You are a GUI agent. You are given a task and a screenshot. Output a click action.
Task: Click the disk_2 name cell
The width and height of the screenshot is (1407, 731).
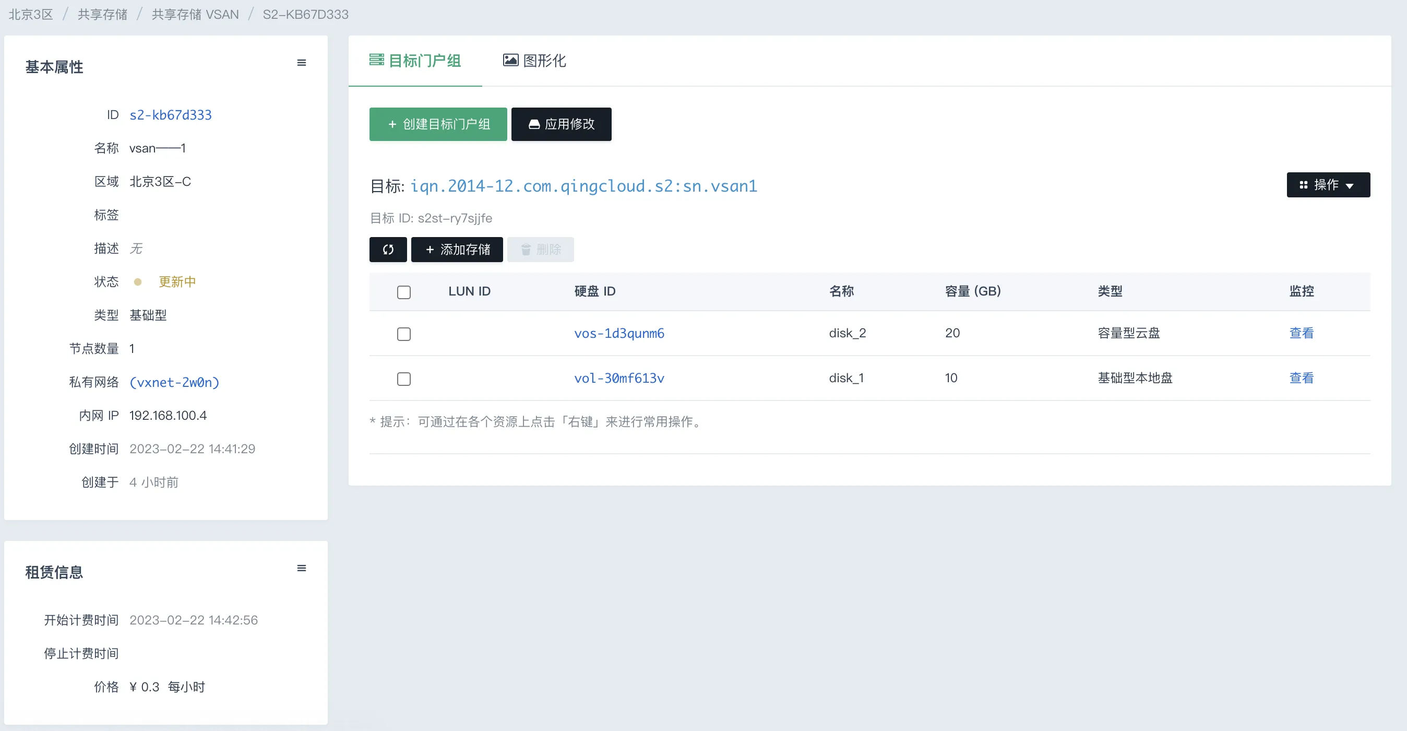tap(847, 333)
